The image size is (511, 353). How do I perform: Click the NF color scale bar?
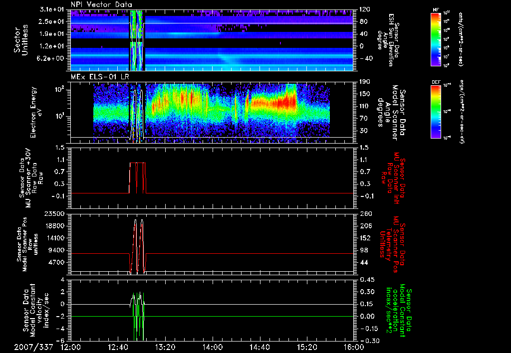(x=436, y=39)
